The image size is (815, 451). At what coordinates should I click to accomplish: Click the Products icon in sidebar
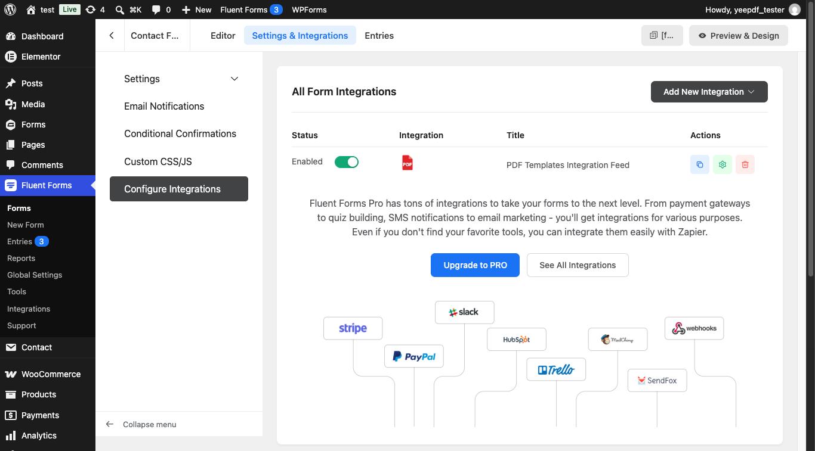[x=11, y=394]
